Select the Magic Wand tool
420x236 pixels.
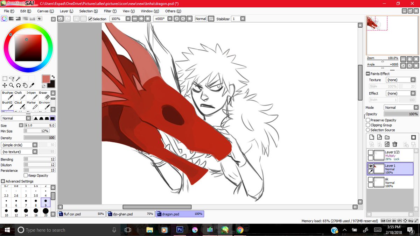[x=18, y=79]
